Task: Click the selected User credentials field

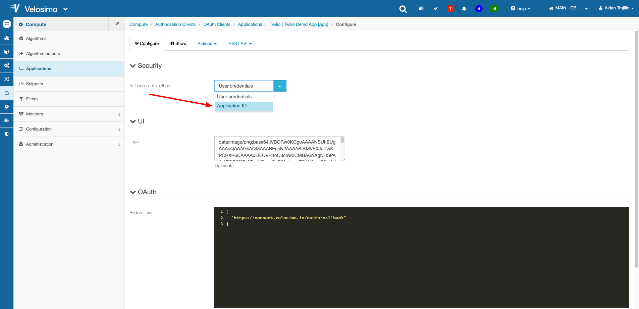Action: pyautogui.click(x=244, y=86)
